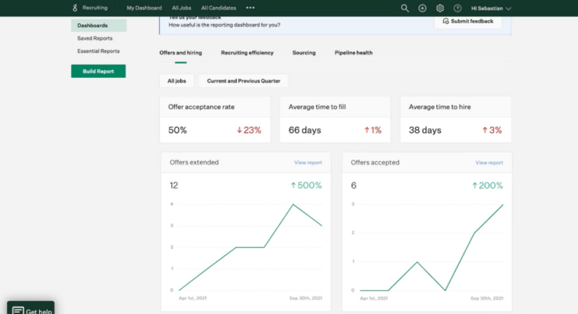The image size is (578, 314).
Task: Select Saved Reports in sidebar
Action: click(95, 38)
